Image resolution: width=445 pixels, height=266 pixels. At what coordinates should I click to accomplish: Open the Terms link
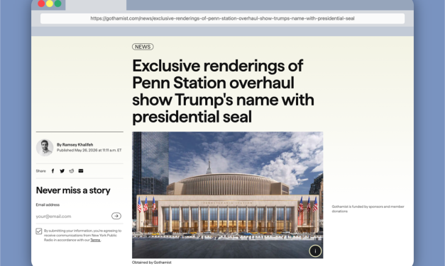pos(95,240)
